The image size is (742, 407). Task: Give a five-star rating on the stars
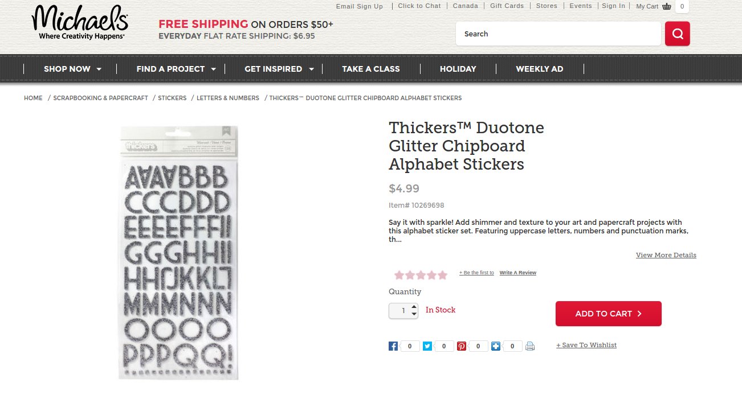[x=442, y=275]
